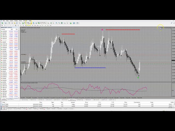This screenshot has height=131, width=175.
Task: Toggle the AutoTrading button
Action: pos(42,23)
